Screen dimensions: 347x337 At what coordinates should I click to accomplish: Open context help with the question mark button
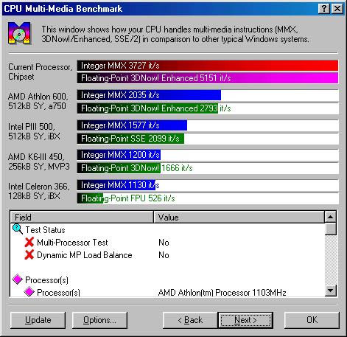click(x=324, y=9)
